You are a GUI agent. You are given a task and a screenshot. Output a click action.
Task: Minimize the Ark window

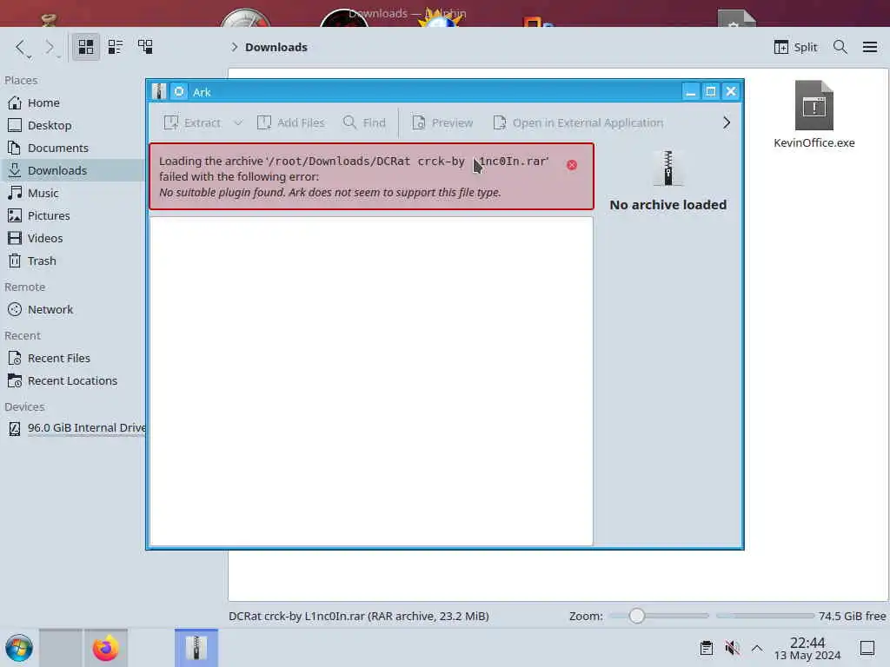point(690,91)
